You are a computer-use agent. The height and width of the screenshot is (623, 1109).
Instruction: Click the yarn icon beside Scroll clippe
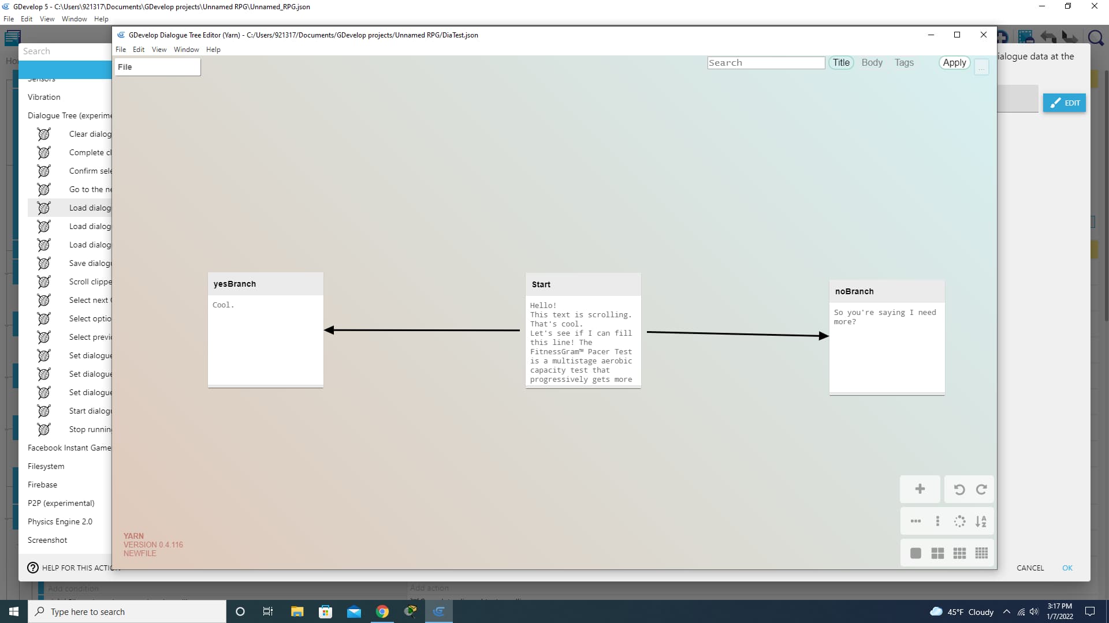pyautogui.click(x=44, y=282)
